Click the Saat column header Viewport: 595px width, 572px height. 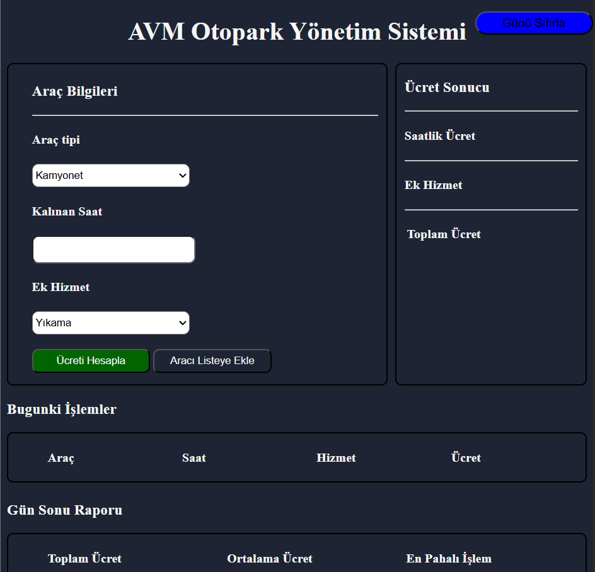tap(194, 458)
